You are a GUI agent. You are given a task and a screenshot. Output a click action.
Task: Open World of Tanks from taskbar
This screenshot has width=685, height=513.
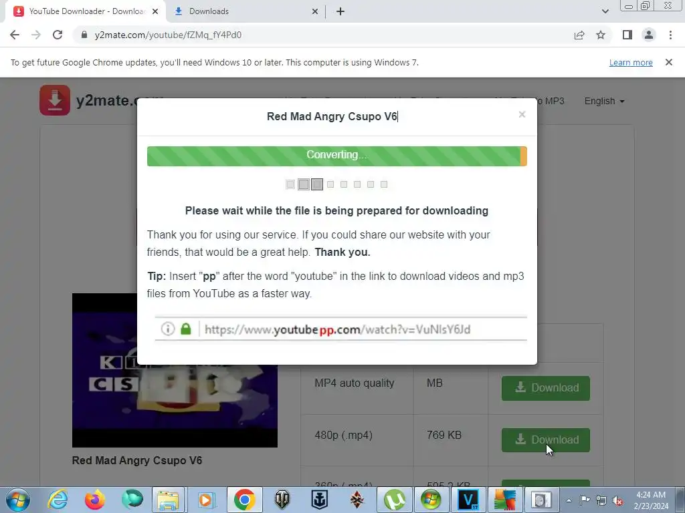(282, 500)
